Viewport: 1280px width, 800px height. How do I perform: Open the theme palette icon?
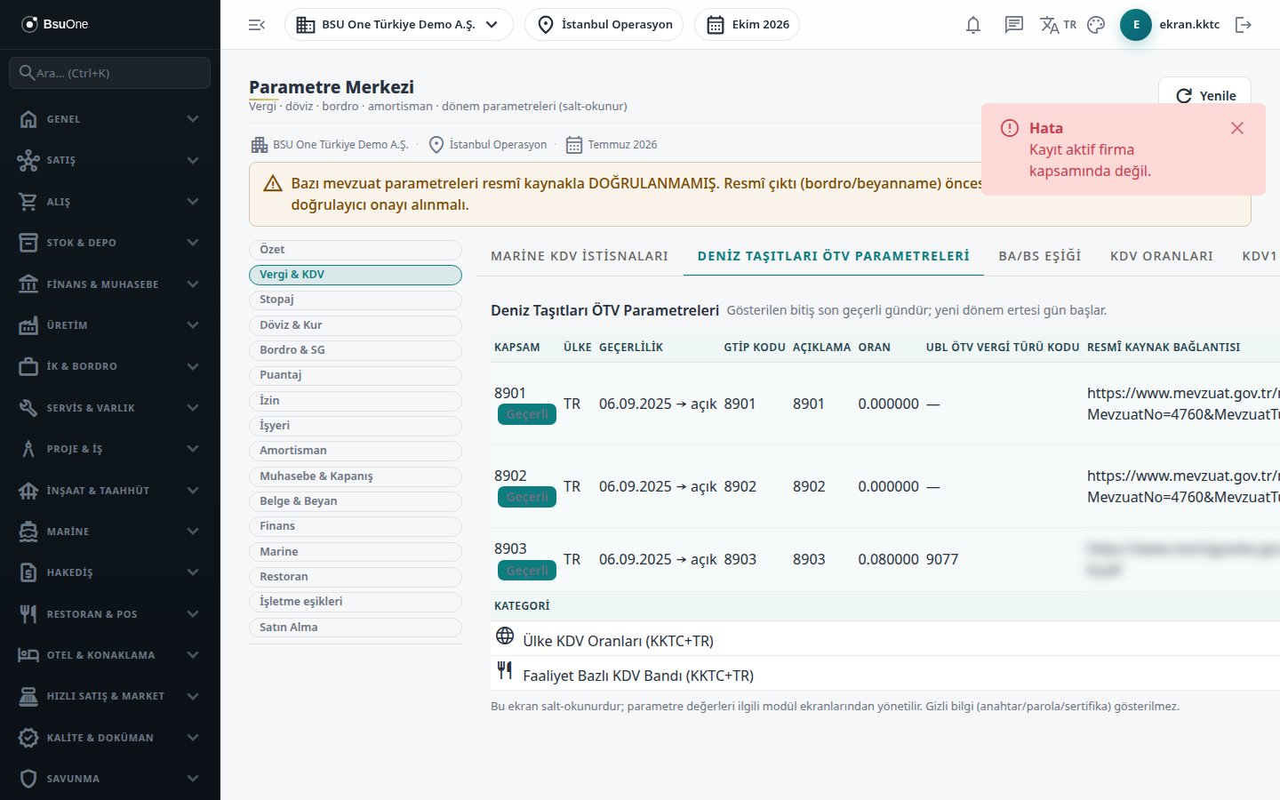[x=1096, y=25]
